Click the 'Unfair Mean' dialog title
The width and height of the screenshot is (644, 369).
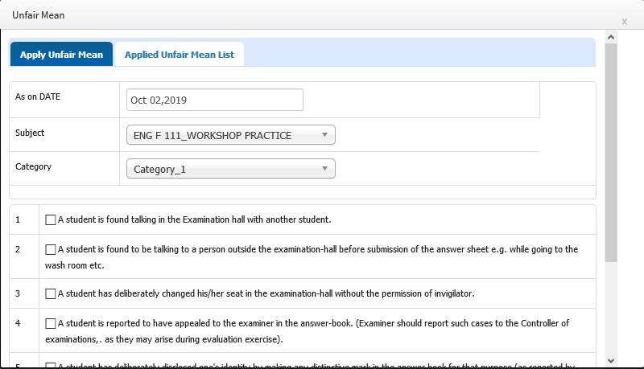[38, 15]
